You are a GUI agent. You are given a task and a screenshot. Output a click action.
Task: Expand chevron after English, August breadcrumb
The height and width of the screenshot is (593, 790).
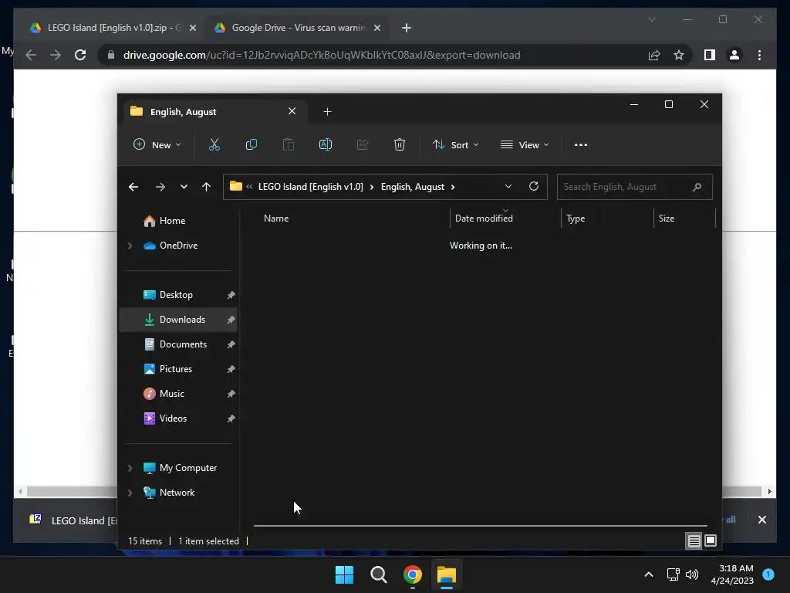(x=453, y=187)
